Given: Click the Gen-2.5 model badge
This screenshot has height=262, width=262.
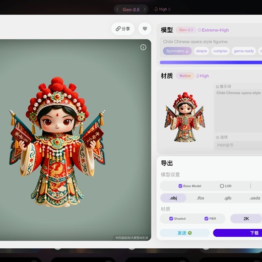Looking at the screenshot, I should point(186,30).
